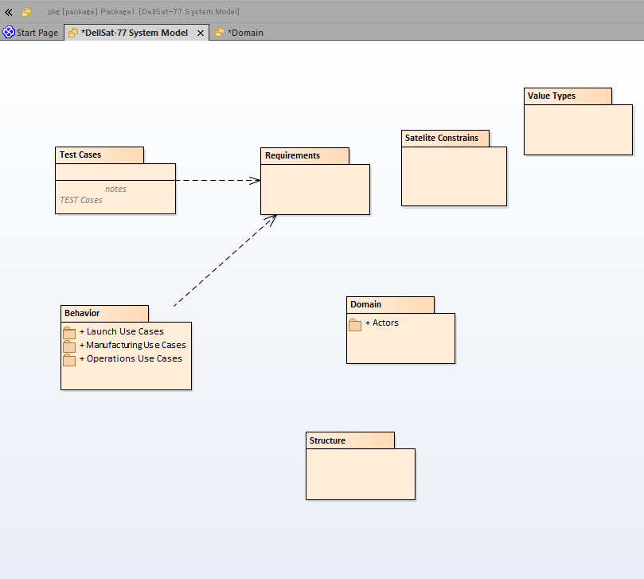The width and height of the screenshot is (644, 579).
Task: Select the Domain package header on diagram
Action: tap(390, 305)
